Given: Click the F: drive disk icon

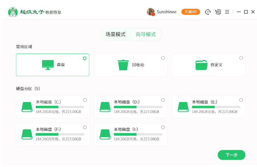Looking at the screenshot, I should [27, 135].
